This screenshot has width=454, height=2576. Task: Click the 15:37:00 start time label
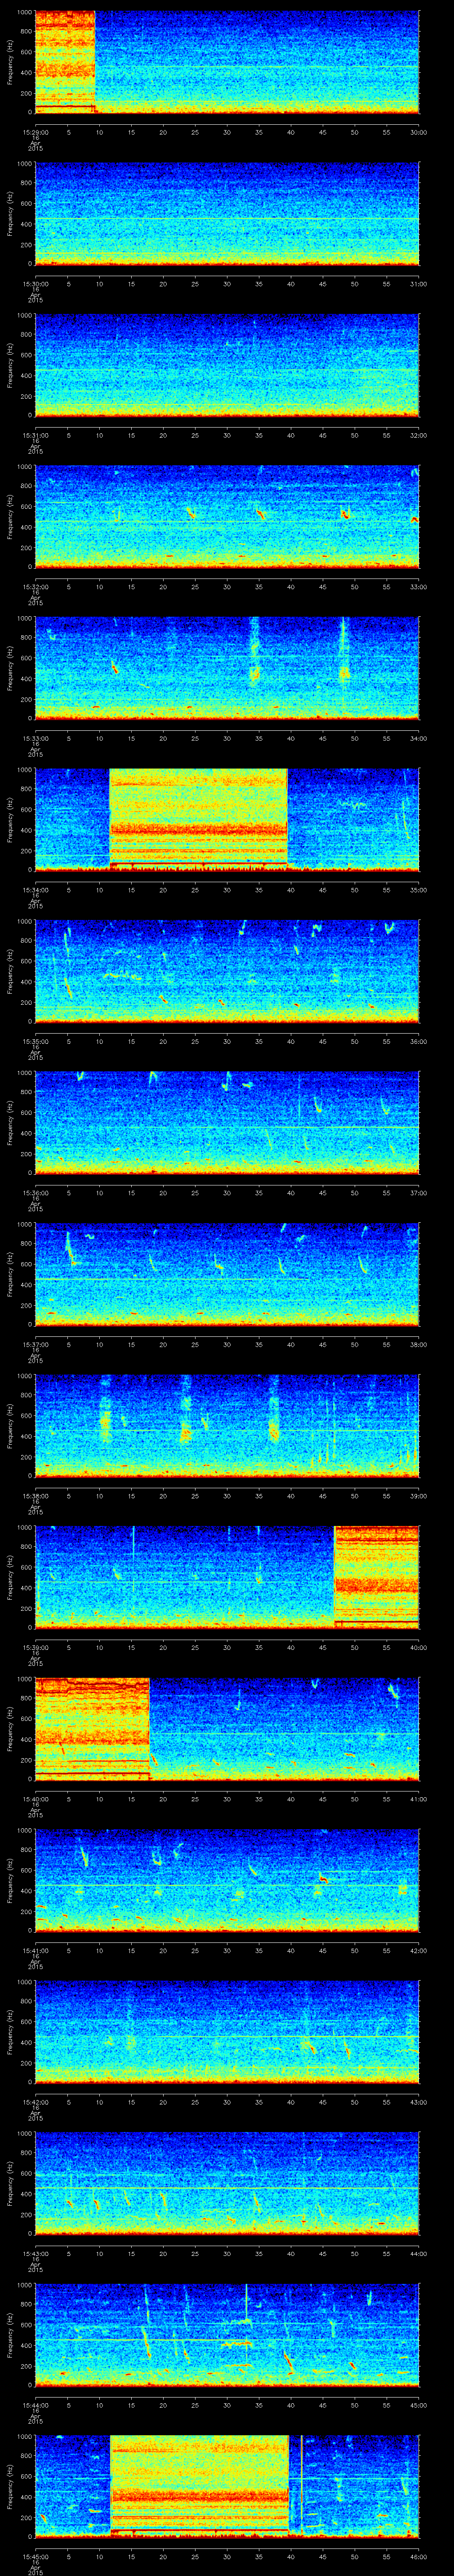pyautogui.click(x=35, y=1344)
